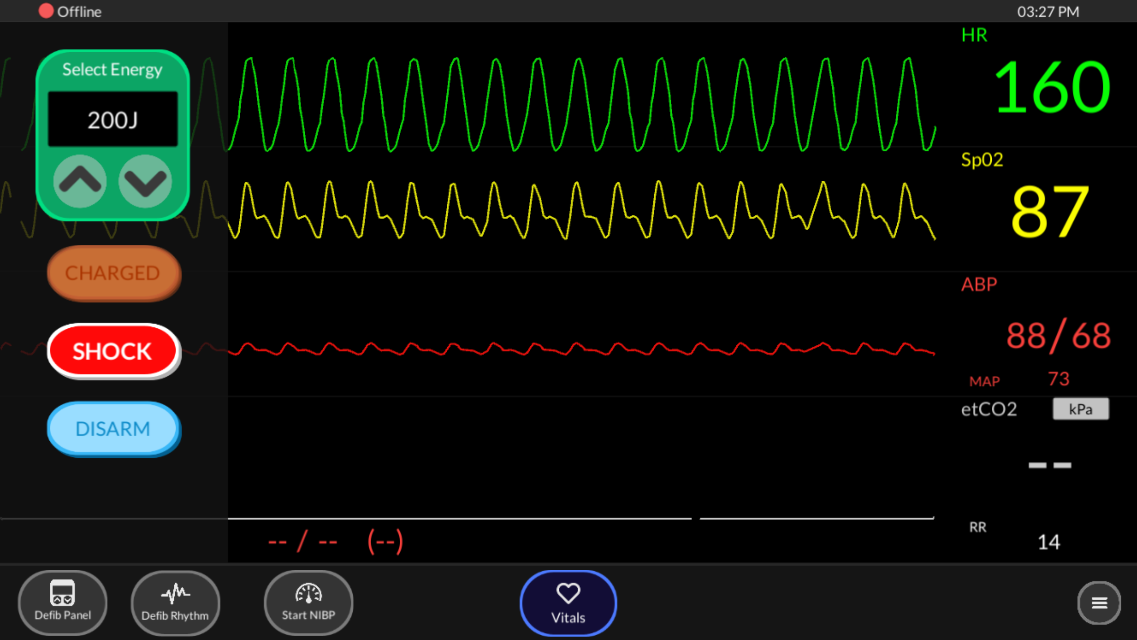The height and width of the screenshot is (640, 1137).
Task: Open the Defib Panel
Action: click(63, 602)
